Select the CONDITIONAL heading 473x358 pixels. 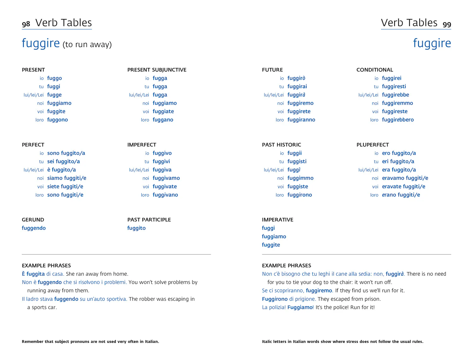pyautogui.click(x=375, y=70)
